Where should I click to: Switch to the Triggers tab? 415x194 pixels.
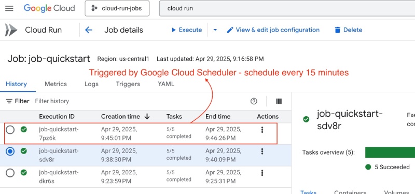[128, 84]
